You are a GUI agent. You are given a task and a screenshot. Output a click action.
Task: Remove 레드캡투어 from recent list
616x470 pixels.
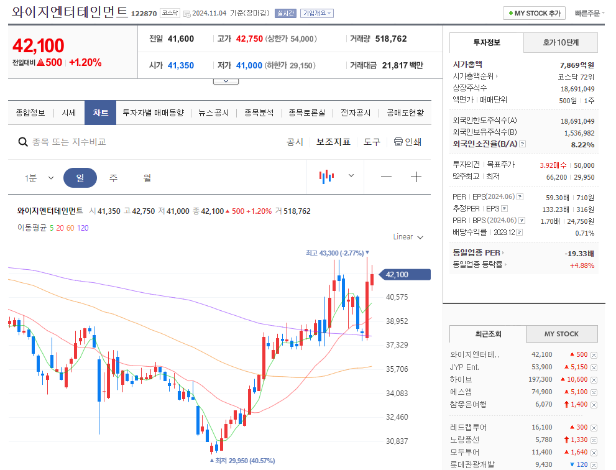(594, 428)
